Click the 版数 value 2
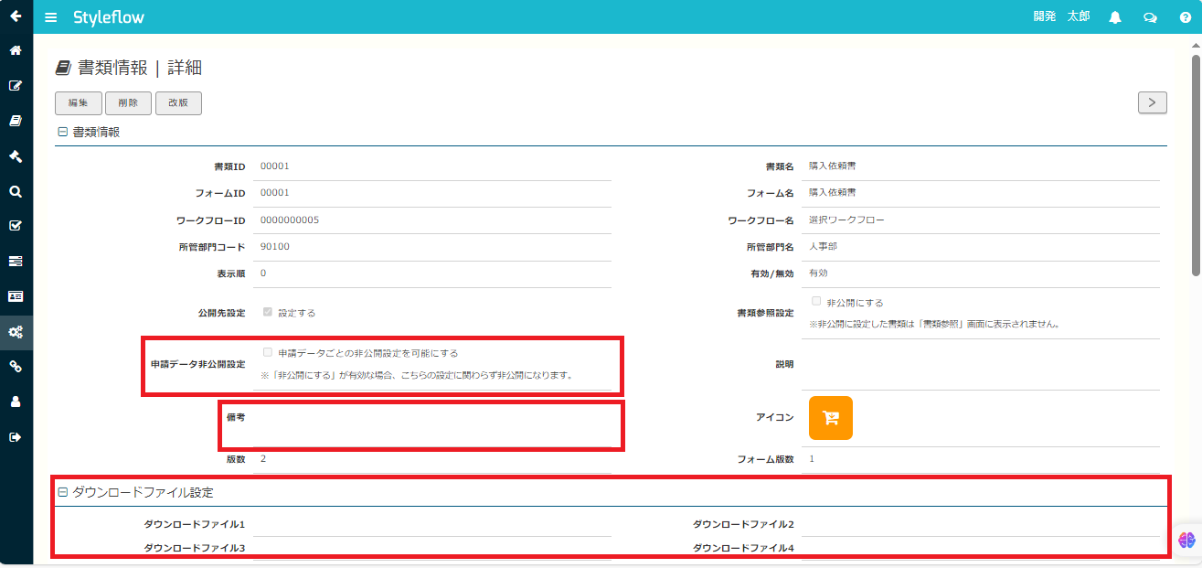Screen dimensions: 1202x568 [x=263, y=458]
